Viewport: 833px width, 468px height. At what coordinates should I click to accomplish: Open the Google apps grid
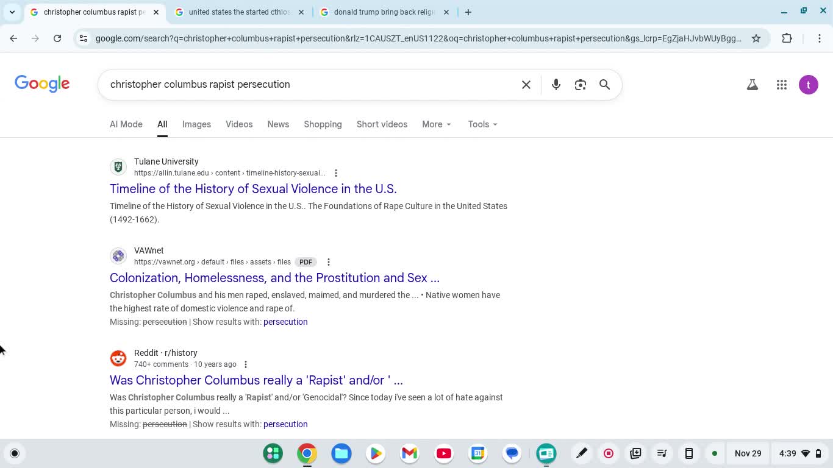point(781,85)
